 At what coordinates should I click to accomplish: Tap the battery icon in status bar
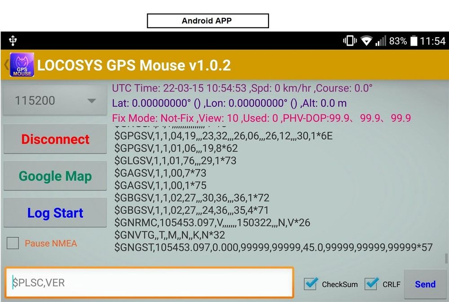pos(414,41)
